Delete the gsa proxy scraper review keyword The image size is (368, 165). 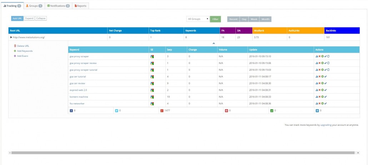point(320,63)
